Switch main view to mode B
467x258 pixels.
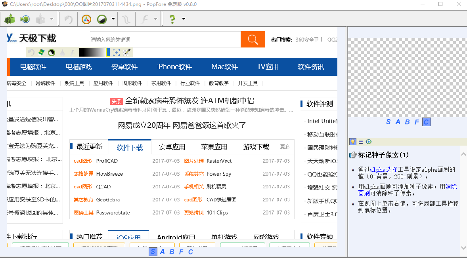coord(172,252)
